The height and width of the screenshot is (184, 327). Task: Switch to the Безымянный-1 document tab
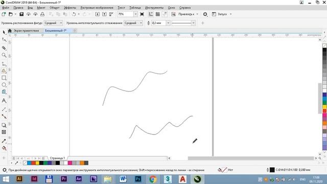pos(56,31)
